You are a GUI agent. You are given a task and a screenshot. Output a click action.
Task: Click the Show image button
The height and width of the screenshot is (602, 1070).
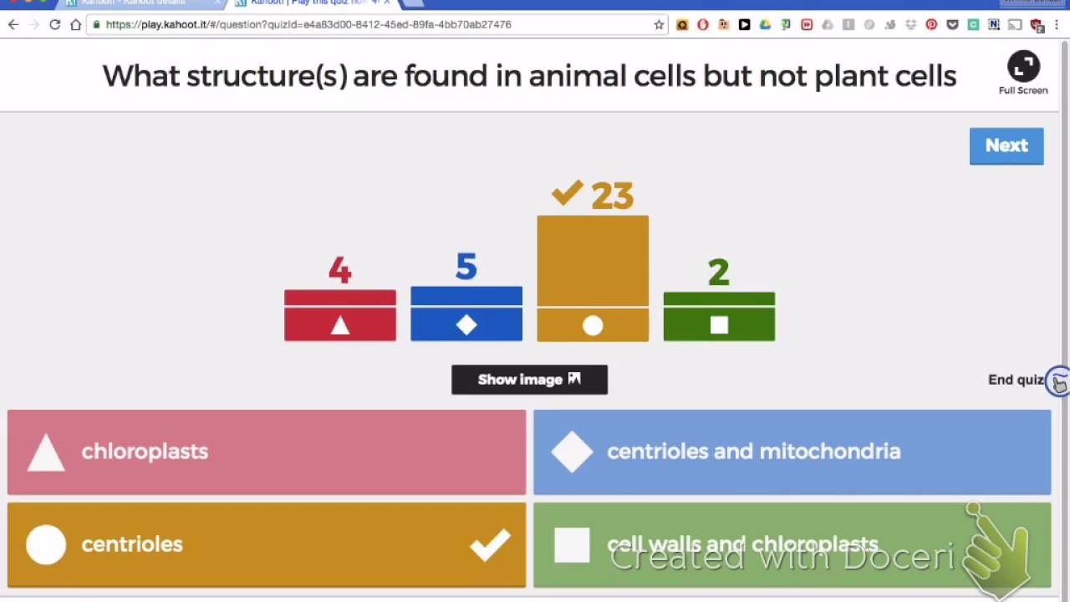(x=529, y=380)
